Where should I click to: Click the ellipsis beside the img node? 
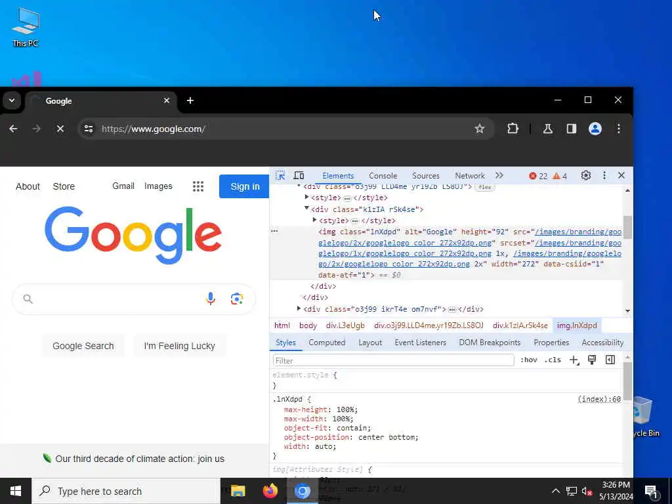tap(274, 231)
